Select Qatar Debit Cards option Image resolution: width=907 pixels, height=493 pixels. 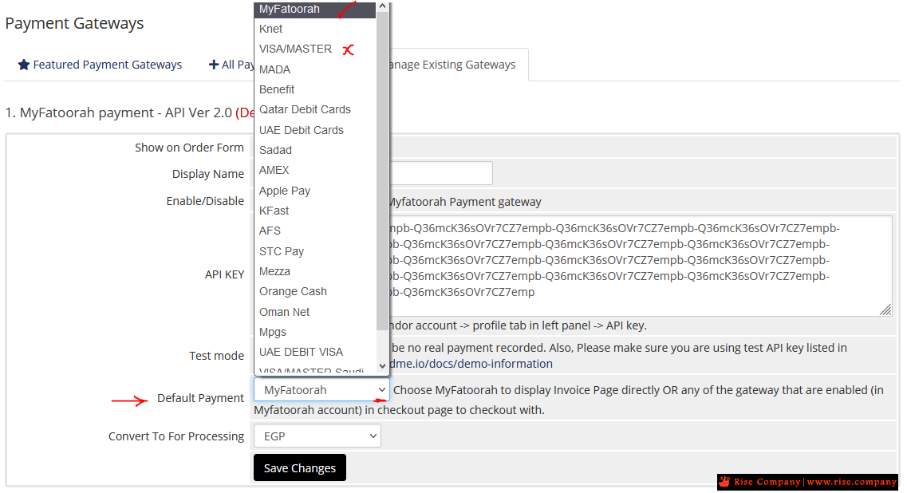pos(315,109)
